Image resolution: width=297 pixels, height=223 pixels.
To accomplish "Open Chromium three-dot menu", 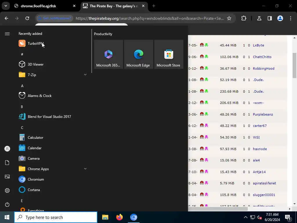I will (291, 18).
